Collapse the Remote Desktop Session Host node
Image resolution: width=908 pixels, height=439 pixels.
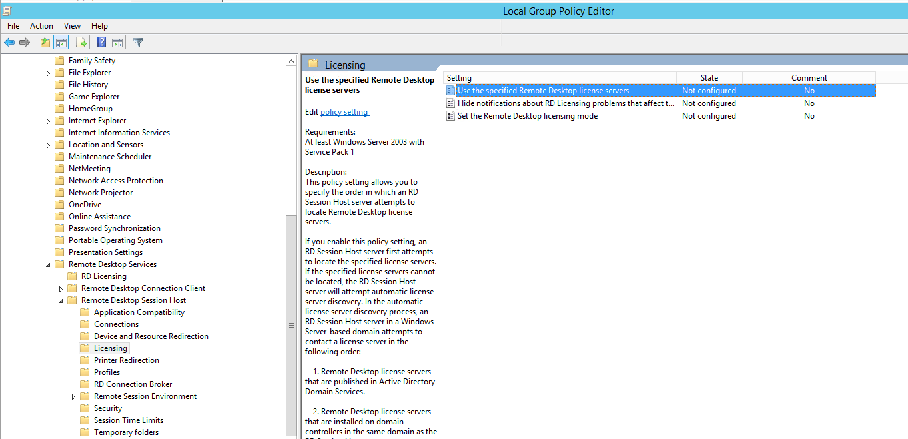point(61,301)
